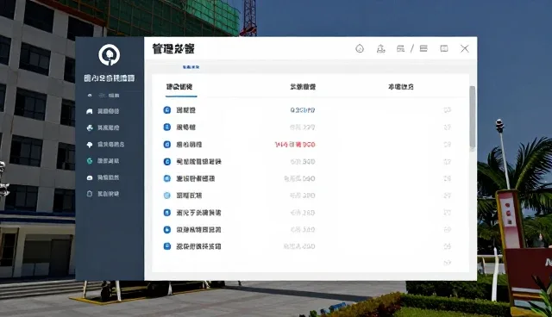Click the icon on the fifth list row
Image resolution: width=552 pixels, height=317 pixels.
coord(167,178)
